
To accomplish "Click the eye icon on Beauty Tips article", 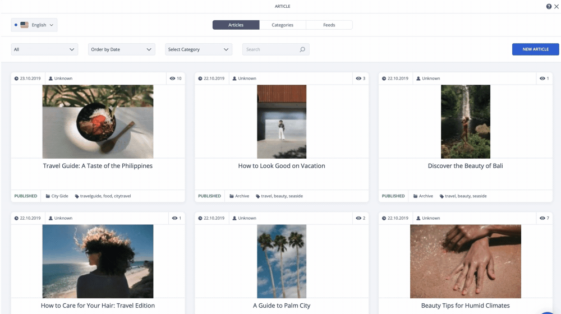I will point(542,218).
